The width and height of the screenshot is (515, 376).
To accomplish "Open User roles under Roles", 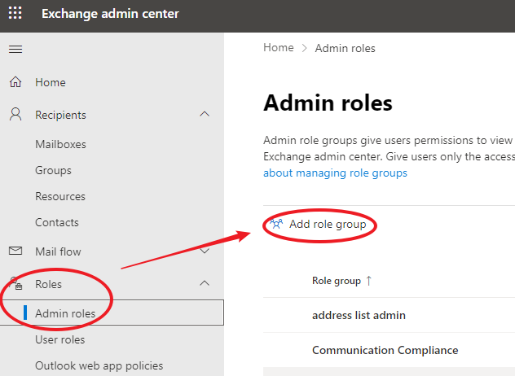I will coord(59,339).
